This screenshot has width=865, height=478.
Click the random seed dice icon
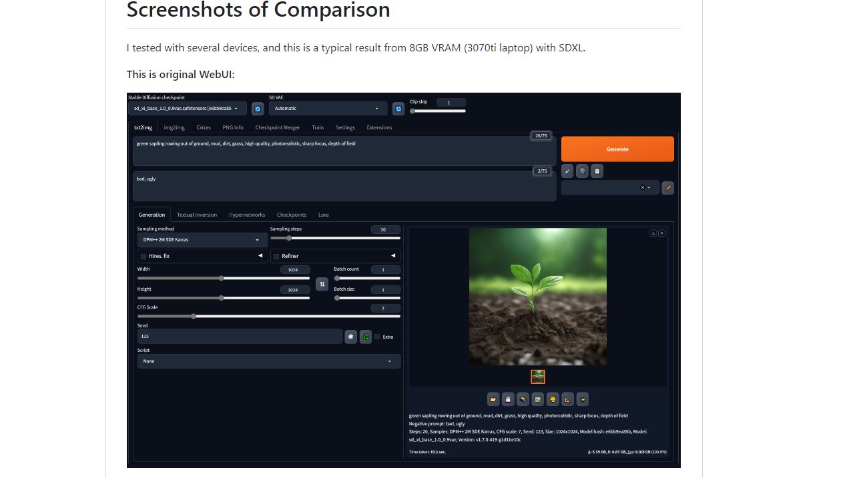point(351,337)
